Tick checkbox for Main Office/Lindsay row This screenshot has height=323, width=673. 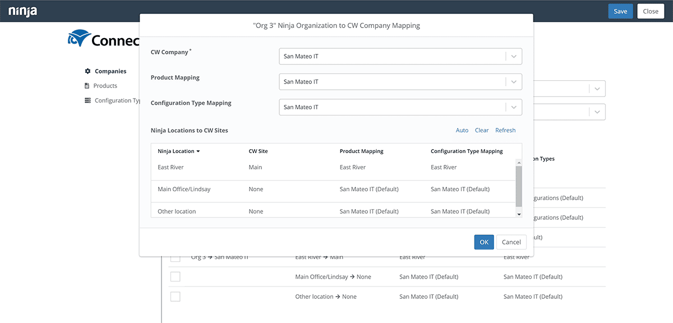pos(176,276)
